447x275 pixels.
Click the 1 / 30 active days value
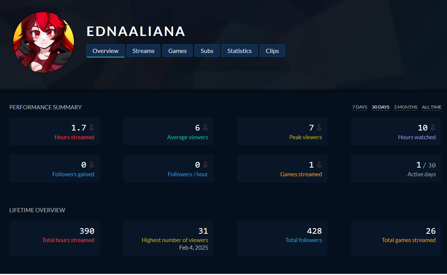coord(426,165)
